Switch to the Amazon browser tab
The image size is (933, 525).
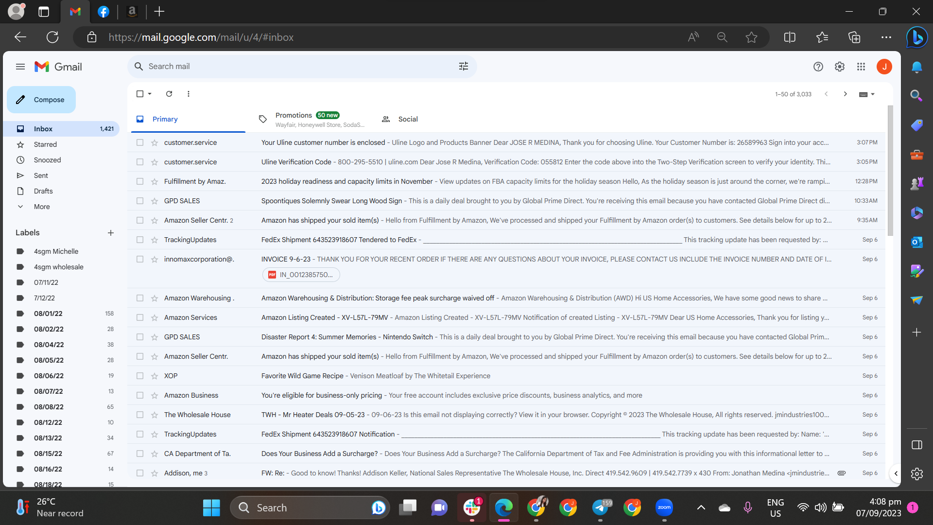pyautogui.click(x=132, y=12)
